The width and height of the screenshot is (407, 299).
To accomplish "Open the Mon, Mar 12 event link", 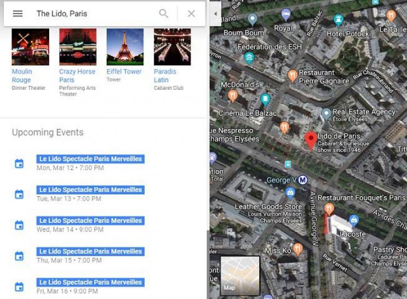I will pyautogui.click(x=90, y=159).
